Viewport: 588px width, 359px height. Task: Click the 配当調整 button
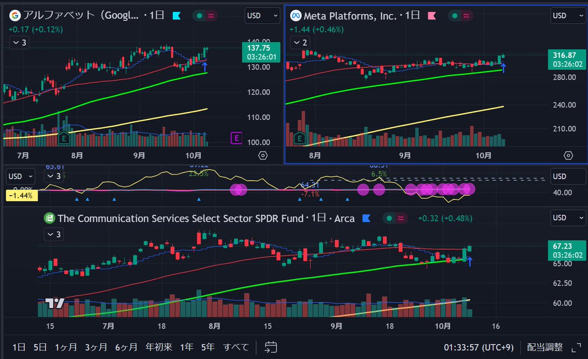[545, 347]
